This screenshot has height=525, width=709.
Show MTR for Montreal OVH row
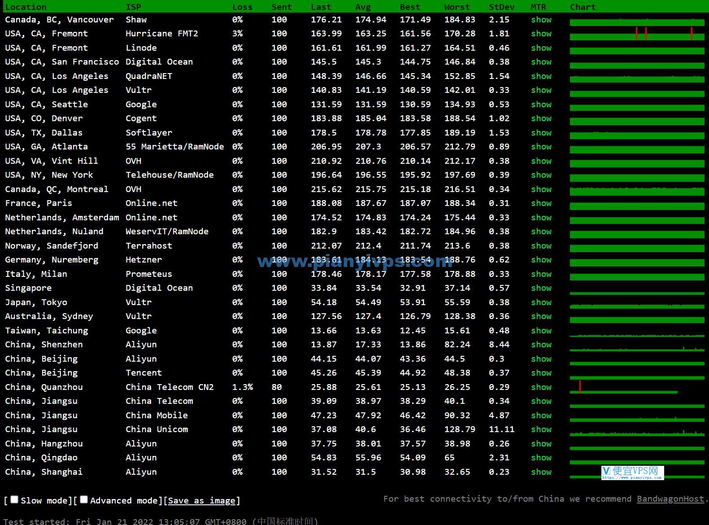pyautogui.click(x=541, y=189)
